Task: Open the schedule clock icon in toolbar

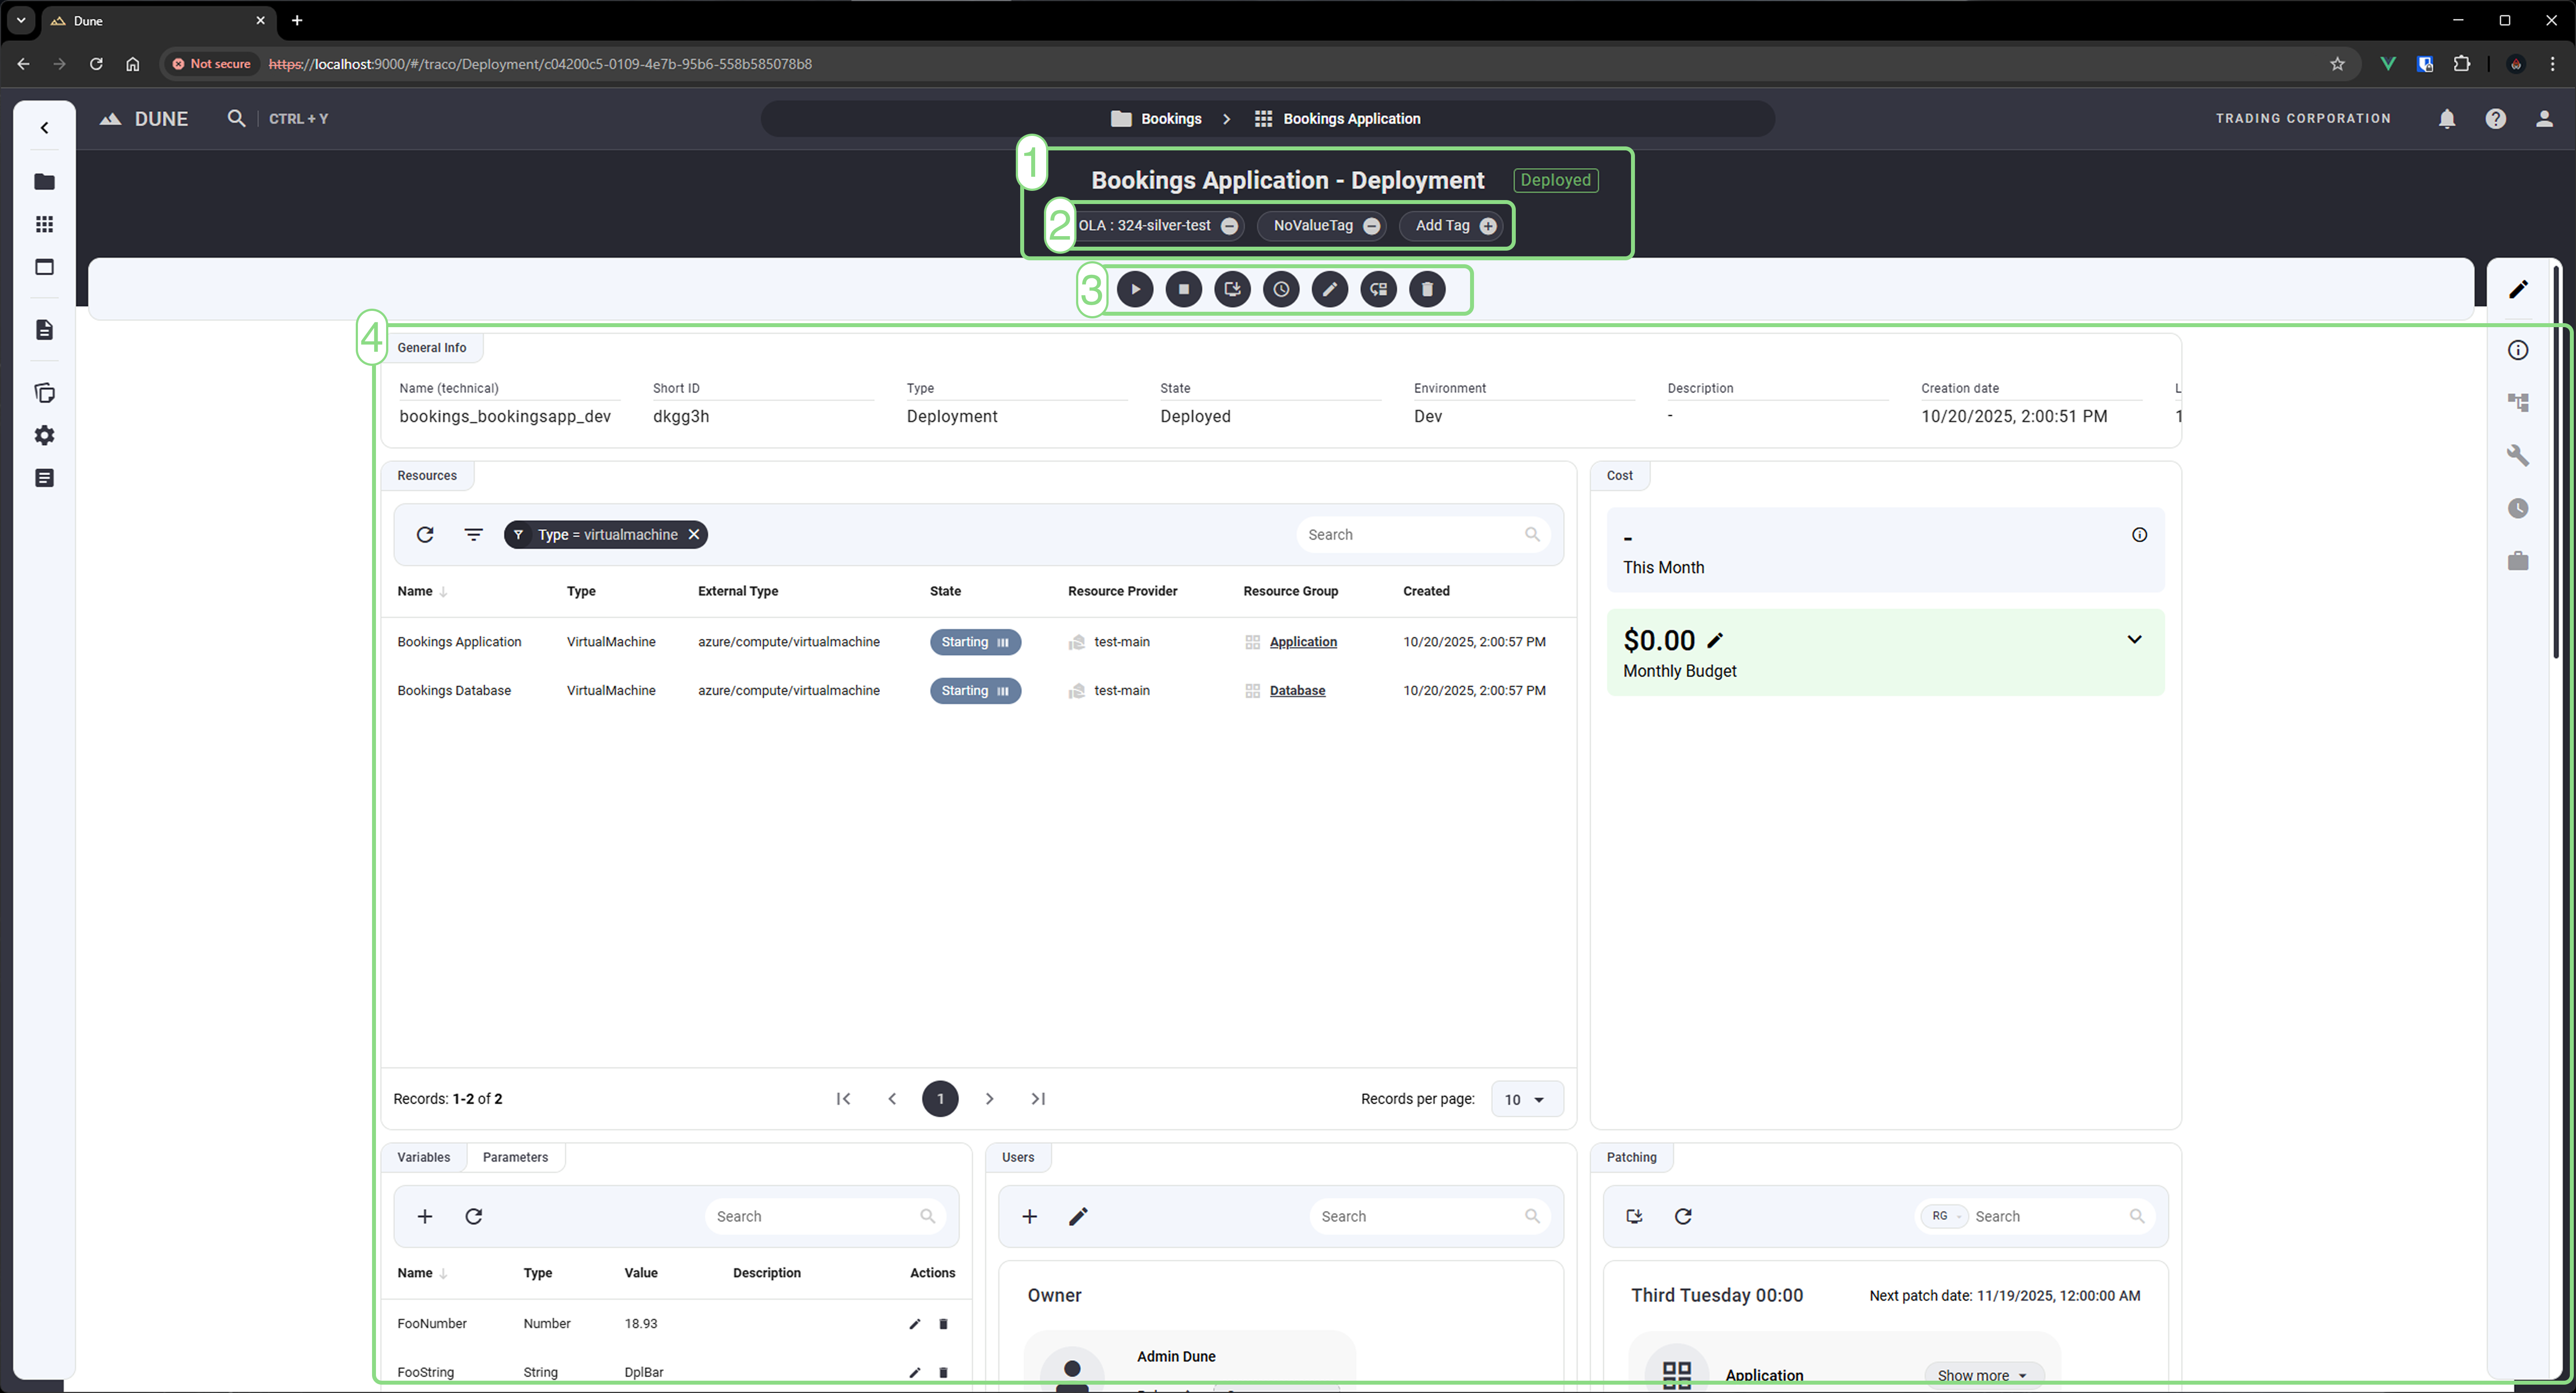Action: click(1281, 289)
